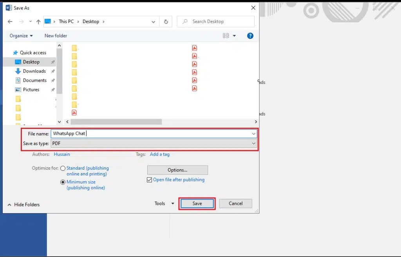The image size is (401, 257).
Task: Go up one folder level
Action: tap(38, 22)
